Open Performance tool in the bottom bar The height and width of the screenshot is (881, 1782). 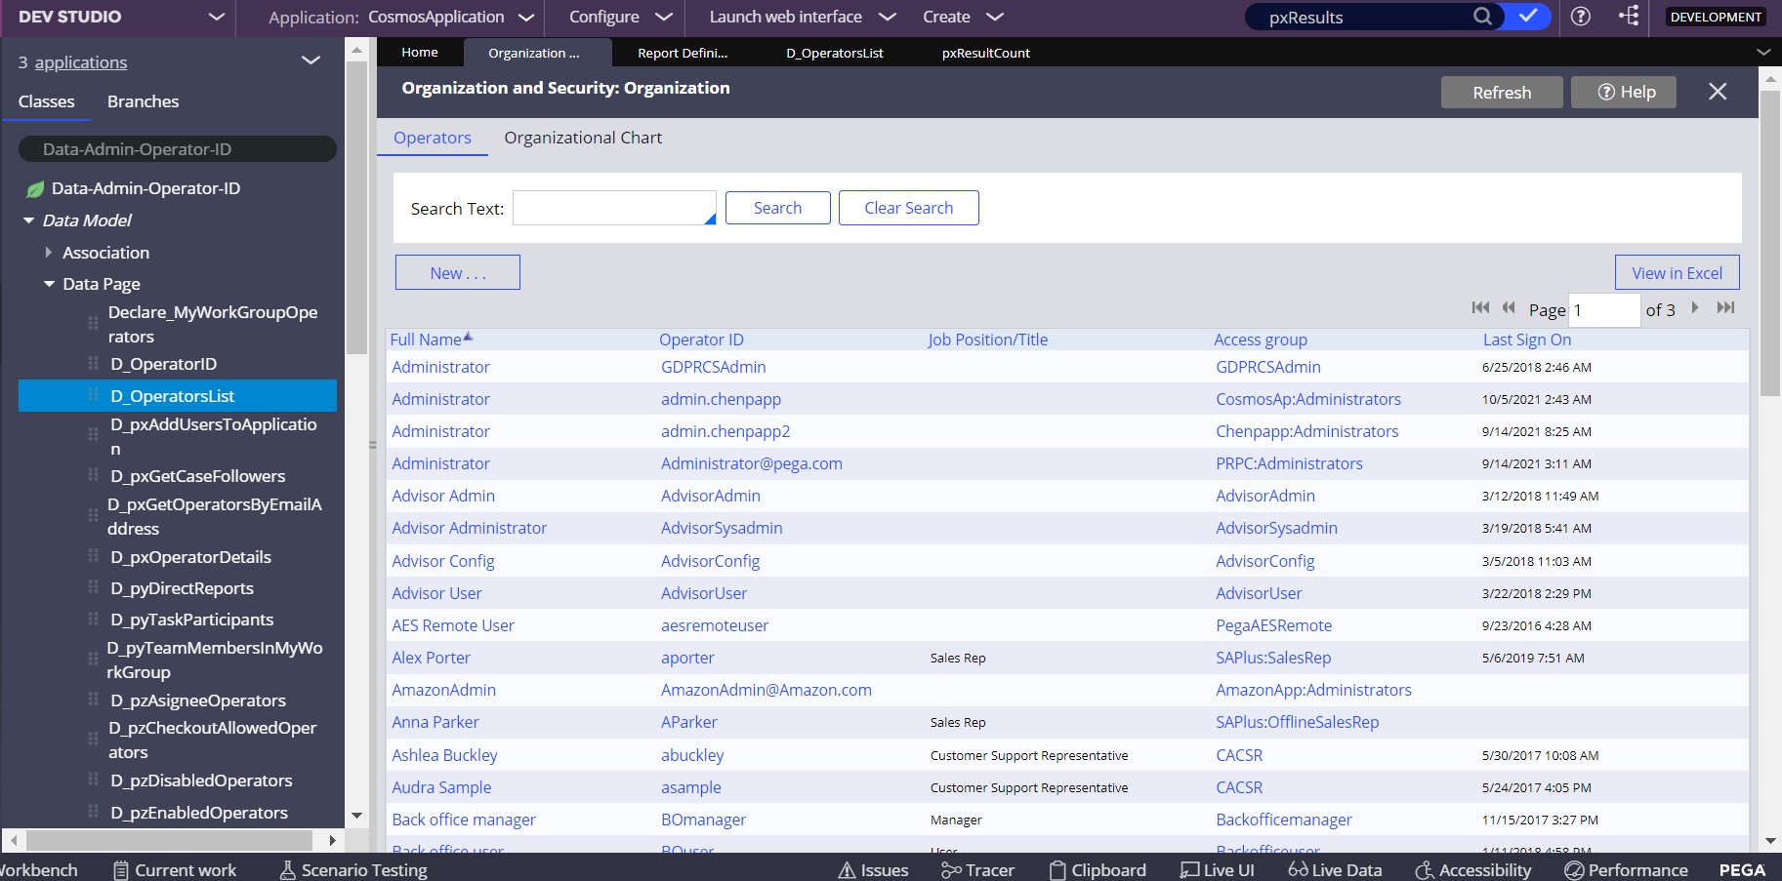(x=1626, y=869)
